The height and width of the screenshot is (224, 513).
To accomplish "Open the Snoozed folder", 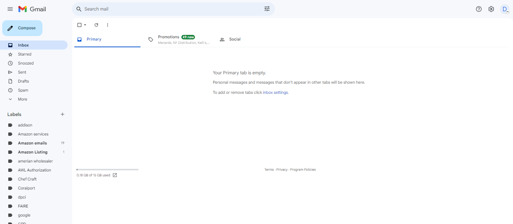I will [x=34, y=63].
